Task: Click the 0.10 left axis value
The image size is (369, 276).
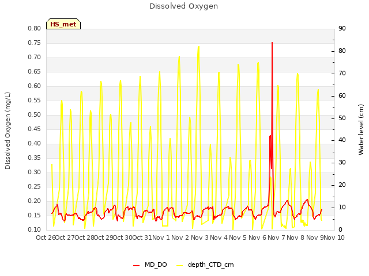Action: tap(35, 229)
